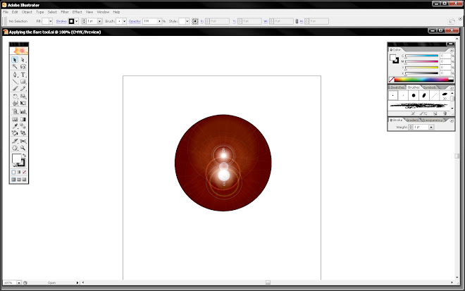Choose the Column Graph tool

tap(23, 111)
